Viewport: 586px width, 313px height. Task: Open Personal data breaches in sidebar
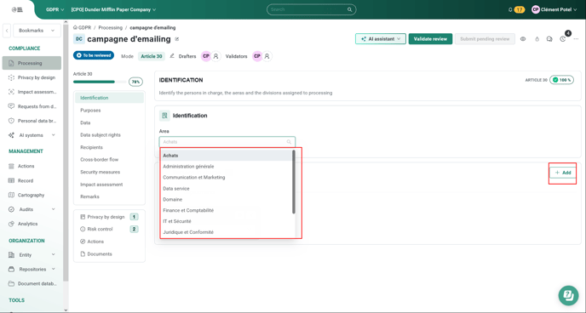pyautogui.click(x=32, y=121)
